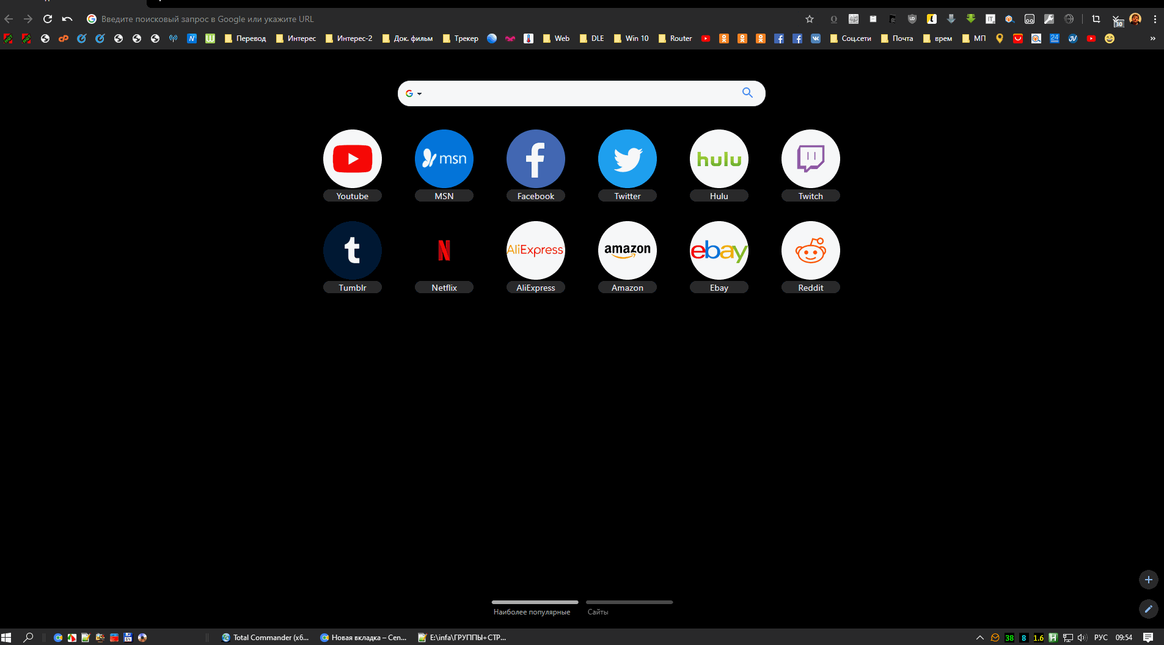Open the green W bookmark icon

pos(210,38)
